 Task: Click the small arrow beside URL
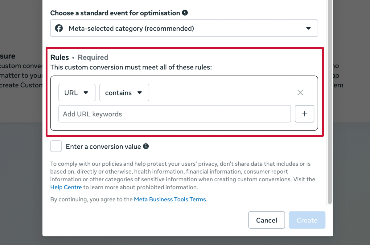tap(86, 92)
